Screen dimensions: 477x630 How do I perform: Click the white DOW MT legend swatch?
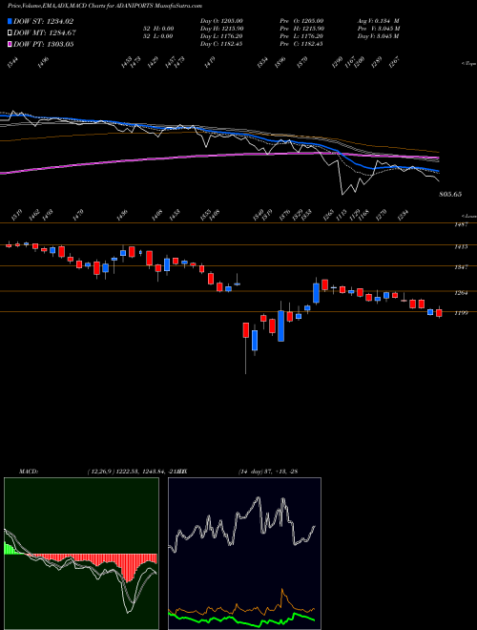[x=10, y=32]
